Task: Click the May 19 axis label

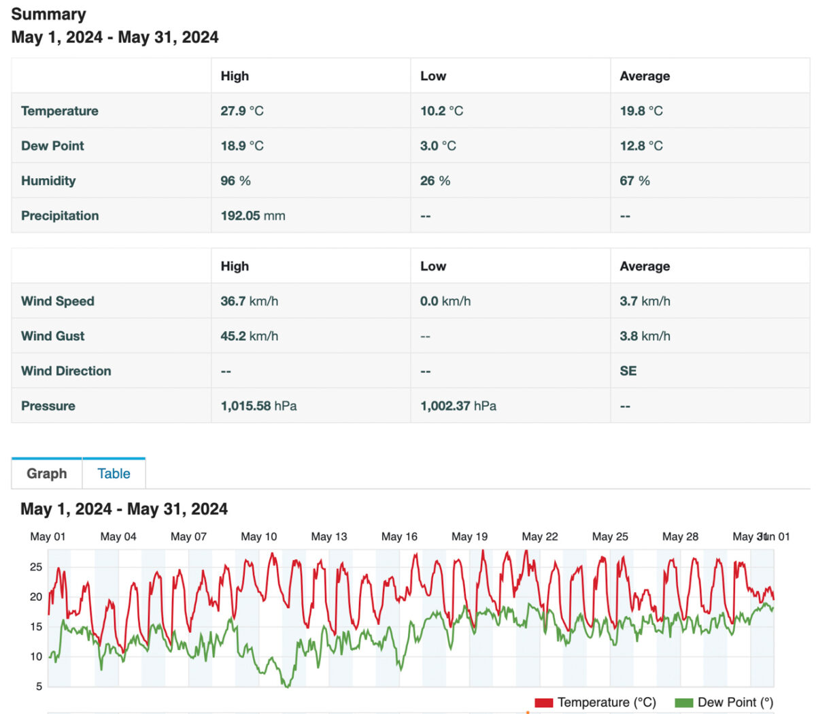Action: 470,537
